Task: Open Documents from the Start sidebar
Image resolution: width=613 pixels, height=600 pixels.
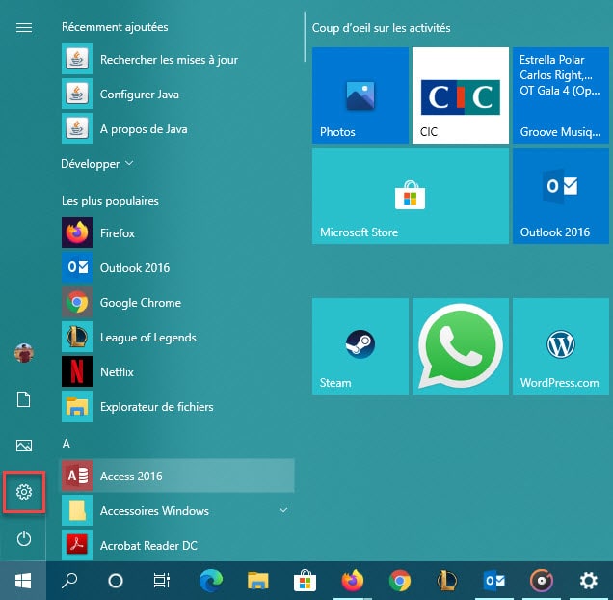Action: coord(24,399)
